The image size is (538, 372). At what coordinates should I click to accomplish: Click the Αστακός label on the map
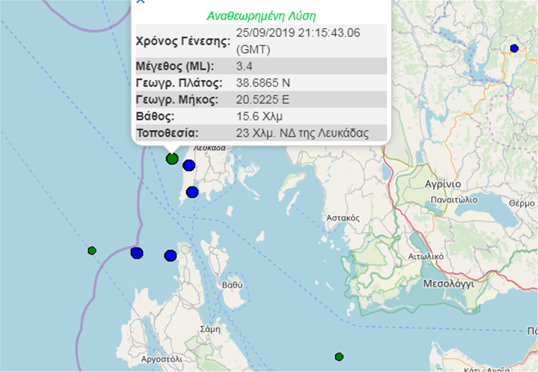[x=341, y=217]
